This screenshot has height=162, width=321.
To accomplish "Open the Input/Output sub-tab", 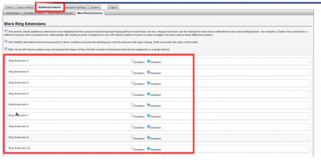I will pyautogui.click(x=13, y=13).
